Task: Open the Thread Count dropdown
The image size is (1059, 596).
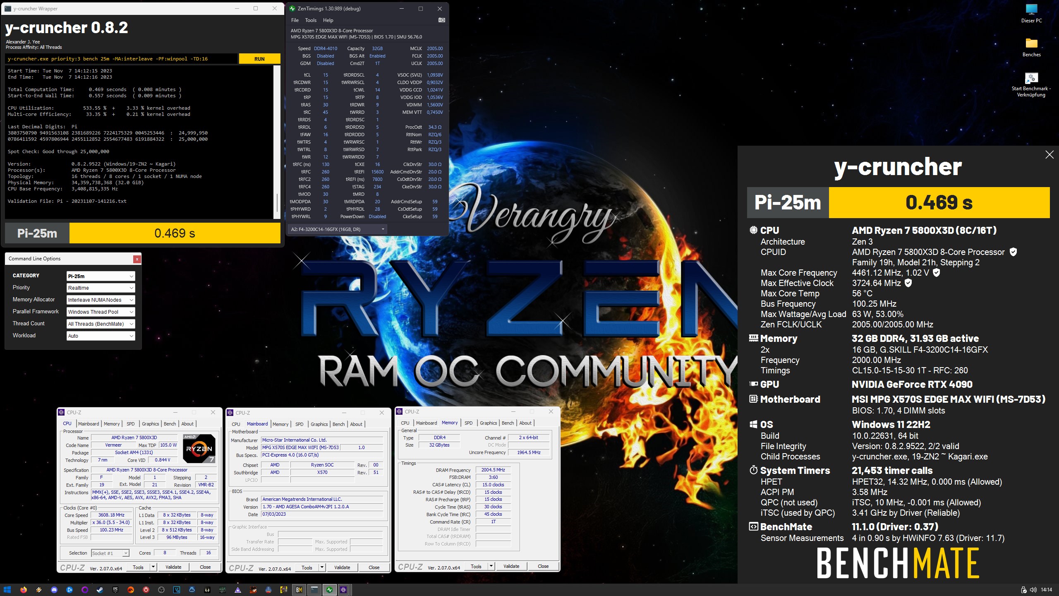Action: [101, 324]
